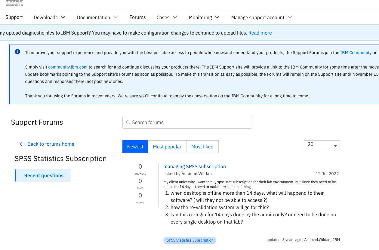Click the IBM logo
Image resolution: width=379 pixels, height=250 pixels.
14,3
